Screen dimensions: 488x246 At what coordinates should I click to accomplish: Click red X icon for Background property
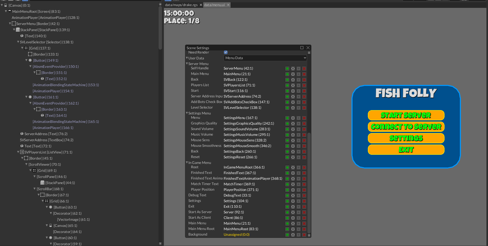click(304, 235)
